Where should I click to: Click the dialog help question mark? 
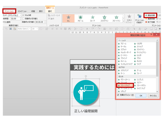click(x=151, y=35)
